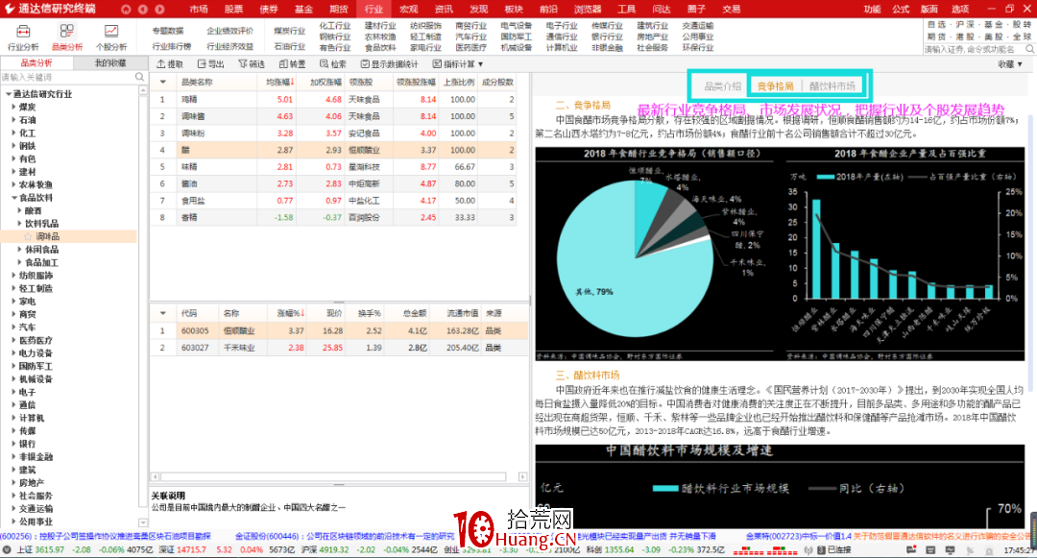The width and height of the screenshot is (1037, 558).
Task: Click the forward arrow navigation icon
Action: (x=160, y=10)
